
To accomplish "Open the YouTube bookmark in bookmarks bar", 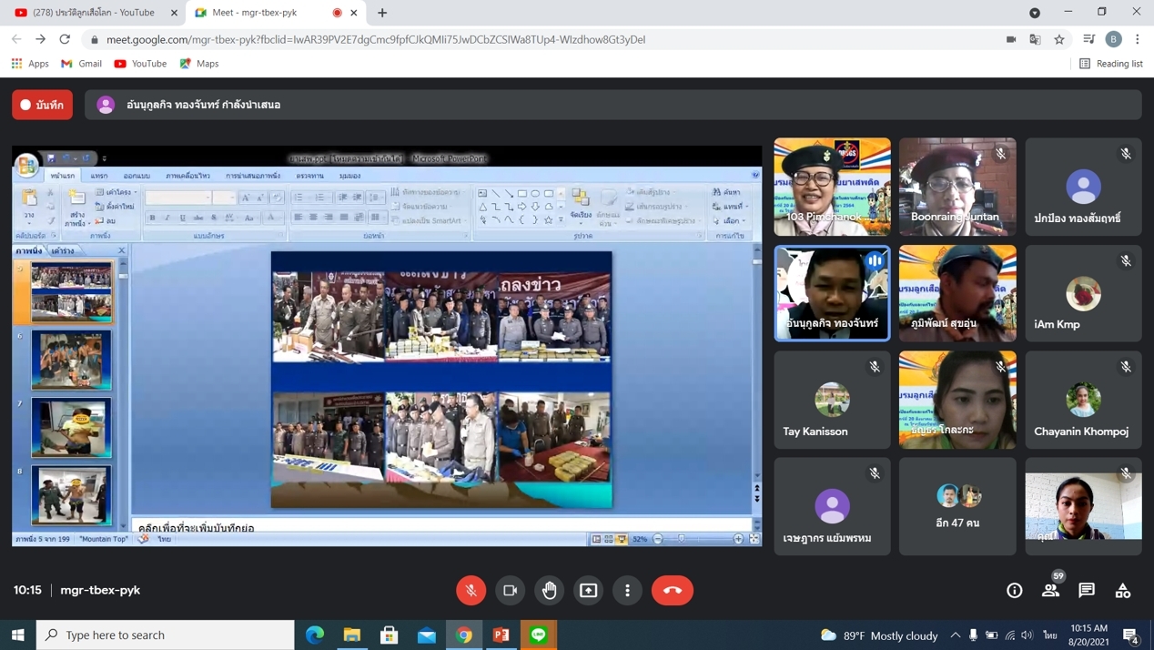I will [x=140, y=64].
